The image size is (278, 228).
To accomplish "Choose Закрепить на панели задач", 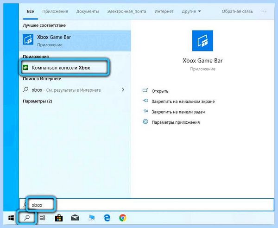I will pyautogui.click(x=178, y=112).
